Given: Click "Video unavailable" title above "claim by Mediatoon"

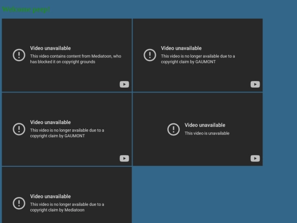Looking at the screenshot, I should tap(51, 197).
